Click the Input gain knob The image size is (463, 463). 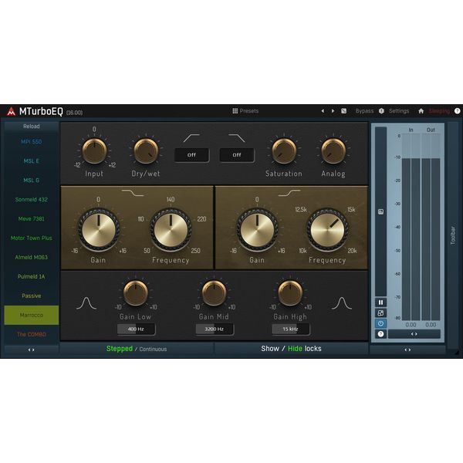click(x=94, y=151)
